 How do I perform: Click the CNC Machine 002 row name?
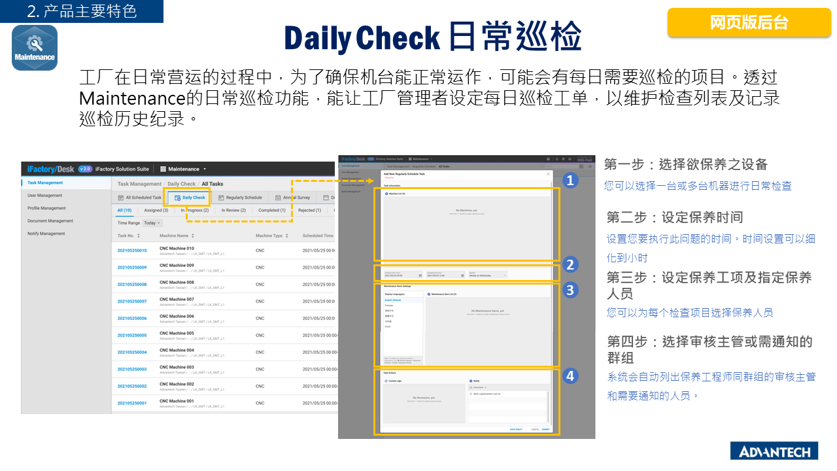point(177,385)
